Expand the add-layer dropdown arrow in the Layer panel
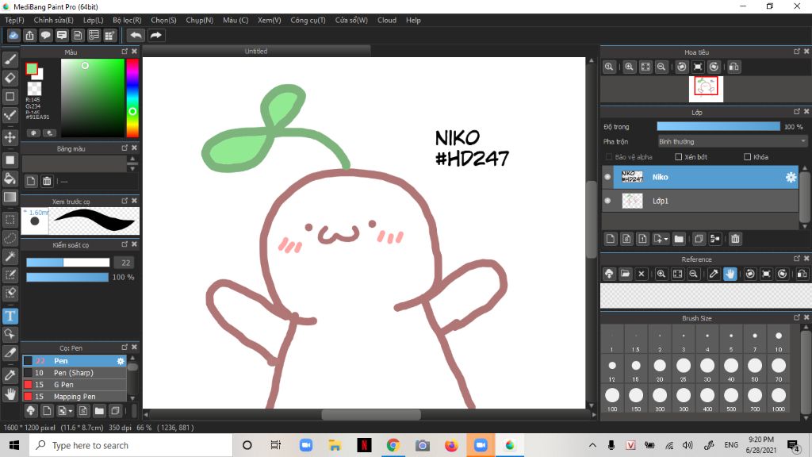Screen dimensions: 812x457 tap(666, 239)
